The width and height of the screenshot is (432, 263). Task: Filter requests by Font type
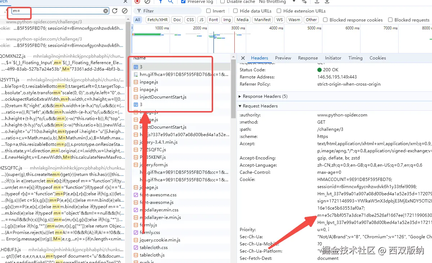click(x=213, y=20)
